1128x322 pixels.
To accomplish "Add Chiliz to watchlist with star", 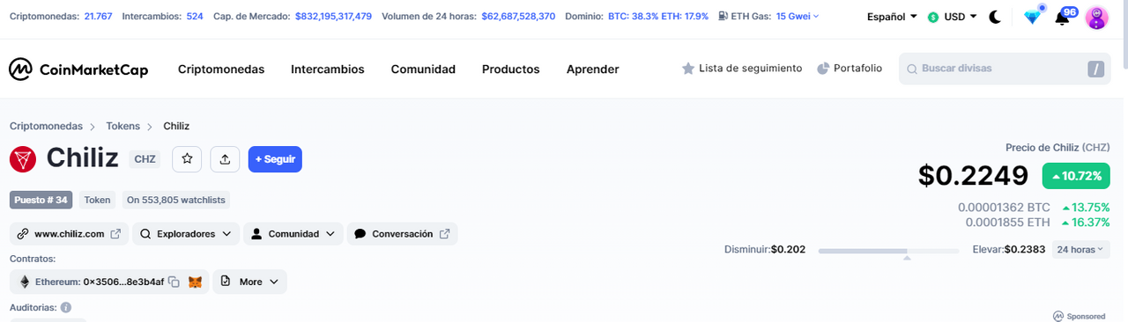I will pyautogui.click(x=187, y=159).
